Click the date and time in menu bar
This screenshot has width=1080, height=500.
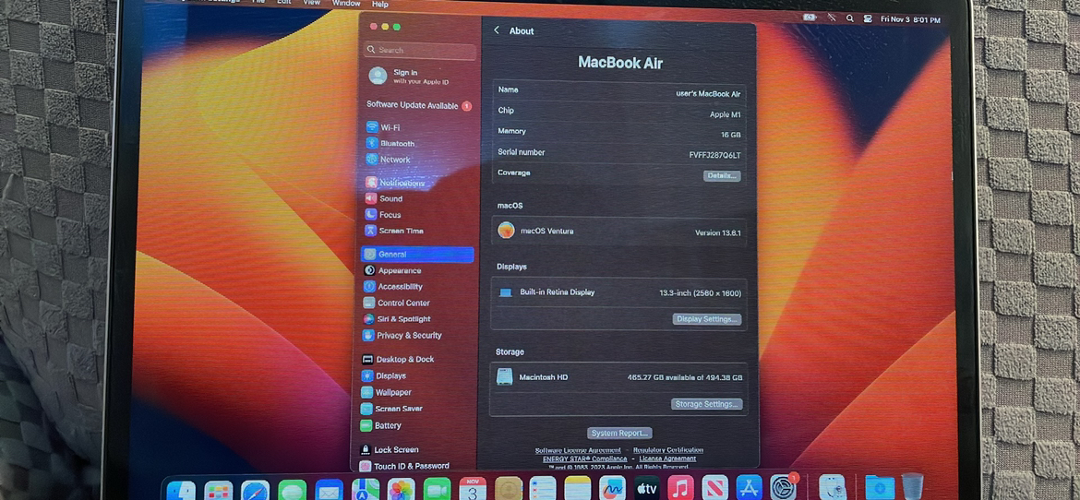[910, 20]
